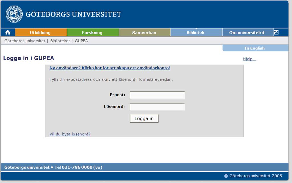Focus the Lösenord password field
292x183 pixels.
[157, 107]
